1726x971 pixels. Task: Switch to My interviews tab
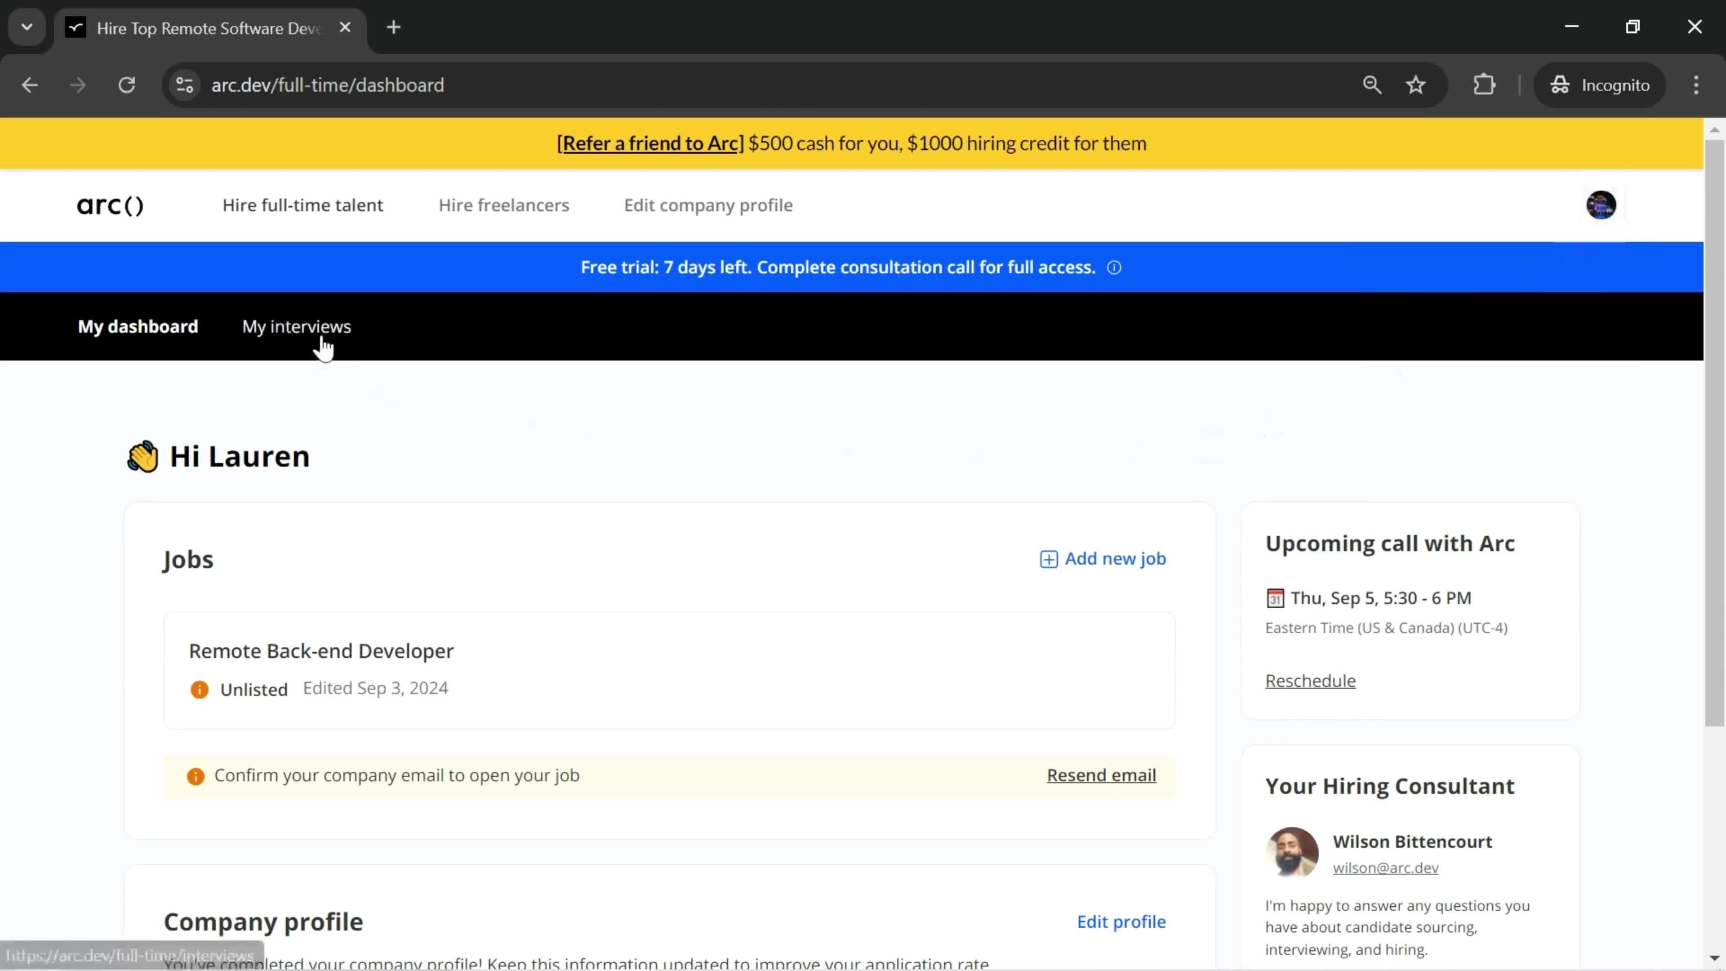click(x=296, y=326)
